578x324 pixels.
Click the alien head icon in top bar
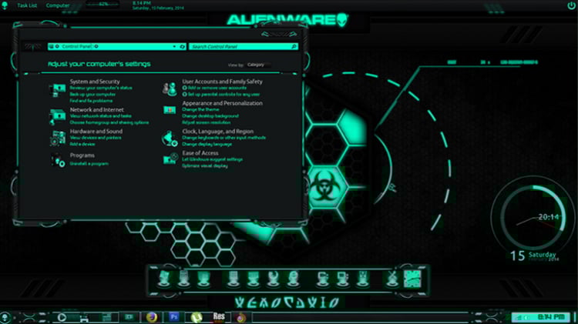coord(5,5)
